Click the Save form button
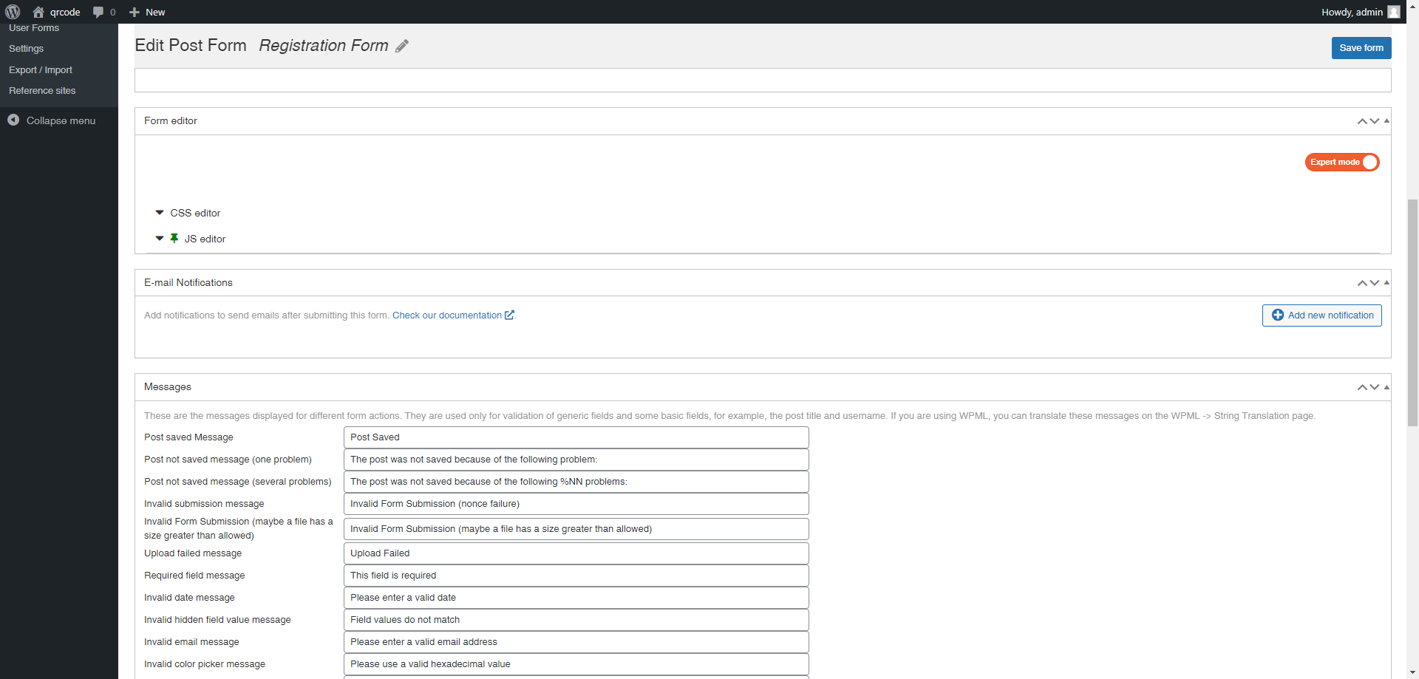1419x679 pixels. pyautogui.click(x=1361, y=48)
